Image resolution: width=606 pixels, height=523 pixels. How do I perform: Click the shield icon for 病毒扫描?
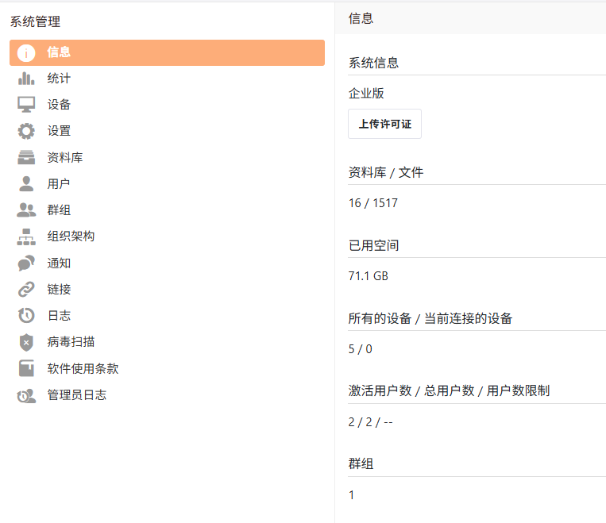(x=26, y=342)
